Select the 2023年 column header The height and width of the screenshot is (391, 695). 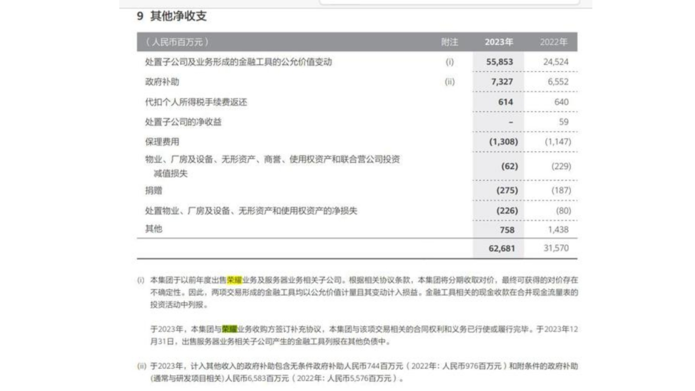(x=499, y=42)
